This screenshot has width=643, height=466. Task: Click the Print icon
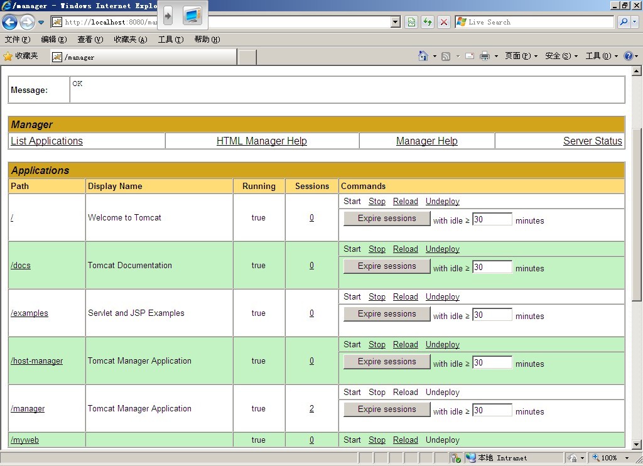[485, 56]
